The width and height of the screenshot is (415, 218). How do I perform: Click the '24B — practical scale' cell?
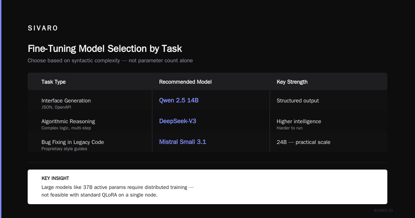point(304,142)
